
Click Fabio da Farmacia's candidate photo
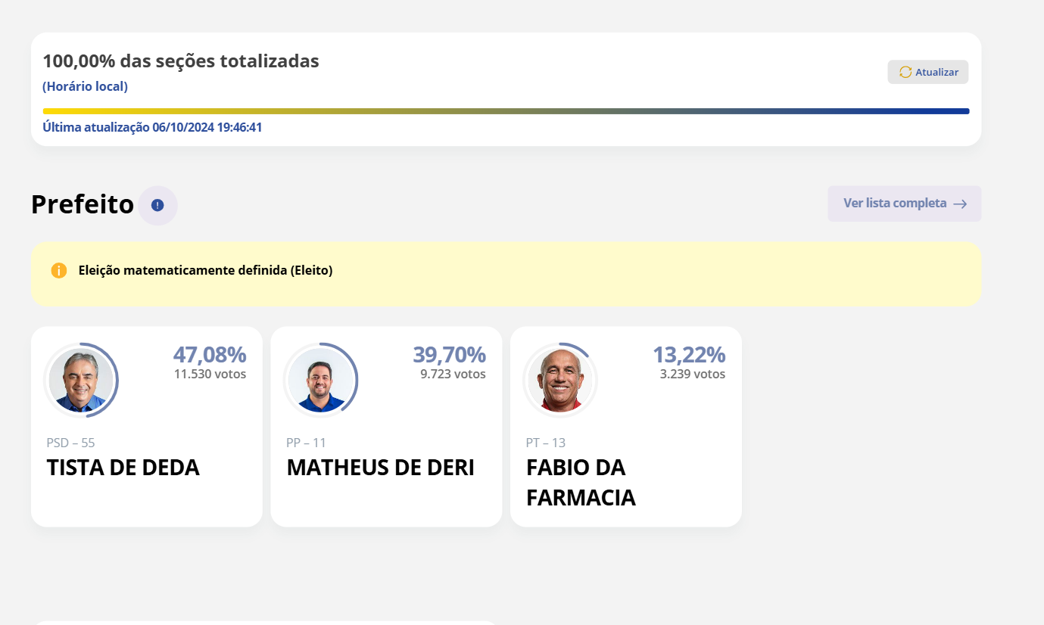pyautogui.click(x=560, y=380)
